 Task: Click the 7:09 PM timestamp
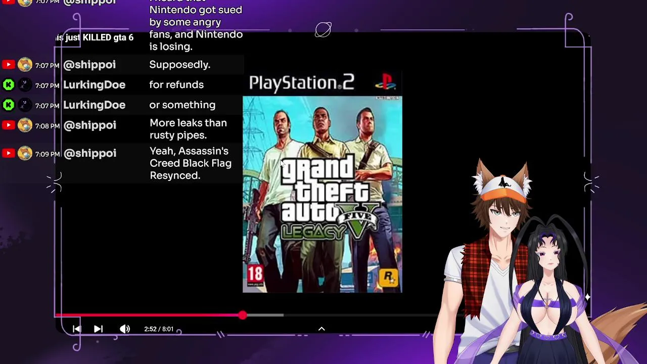[48, 154]
